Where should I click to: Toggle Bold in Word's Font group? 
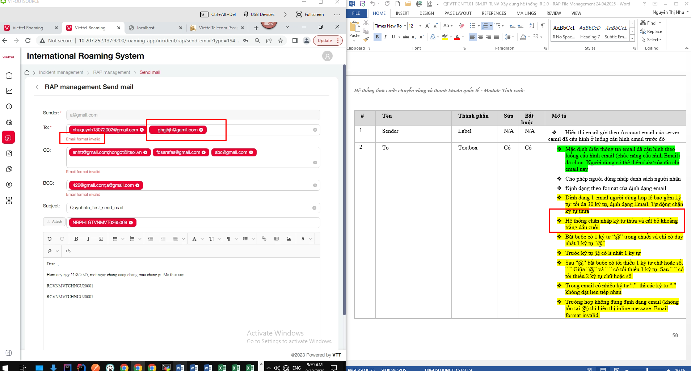pyautogui.click(x=377, y=37)
